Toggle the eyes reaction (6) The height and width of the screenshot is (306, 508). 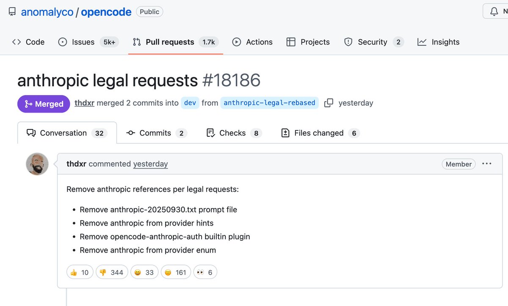click(205, 272)
